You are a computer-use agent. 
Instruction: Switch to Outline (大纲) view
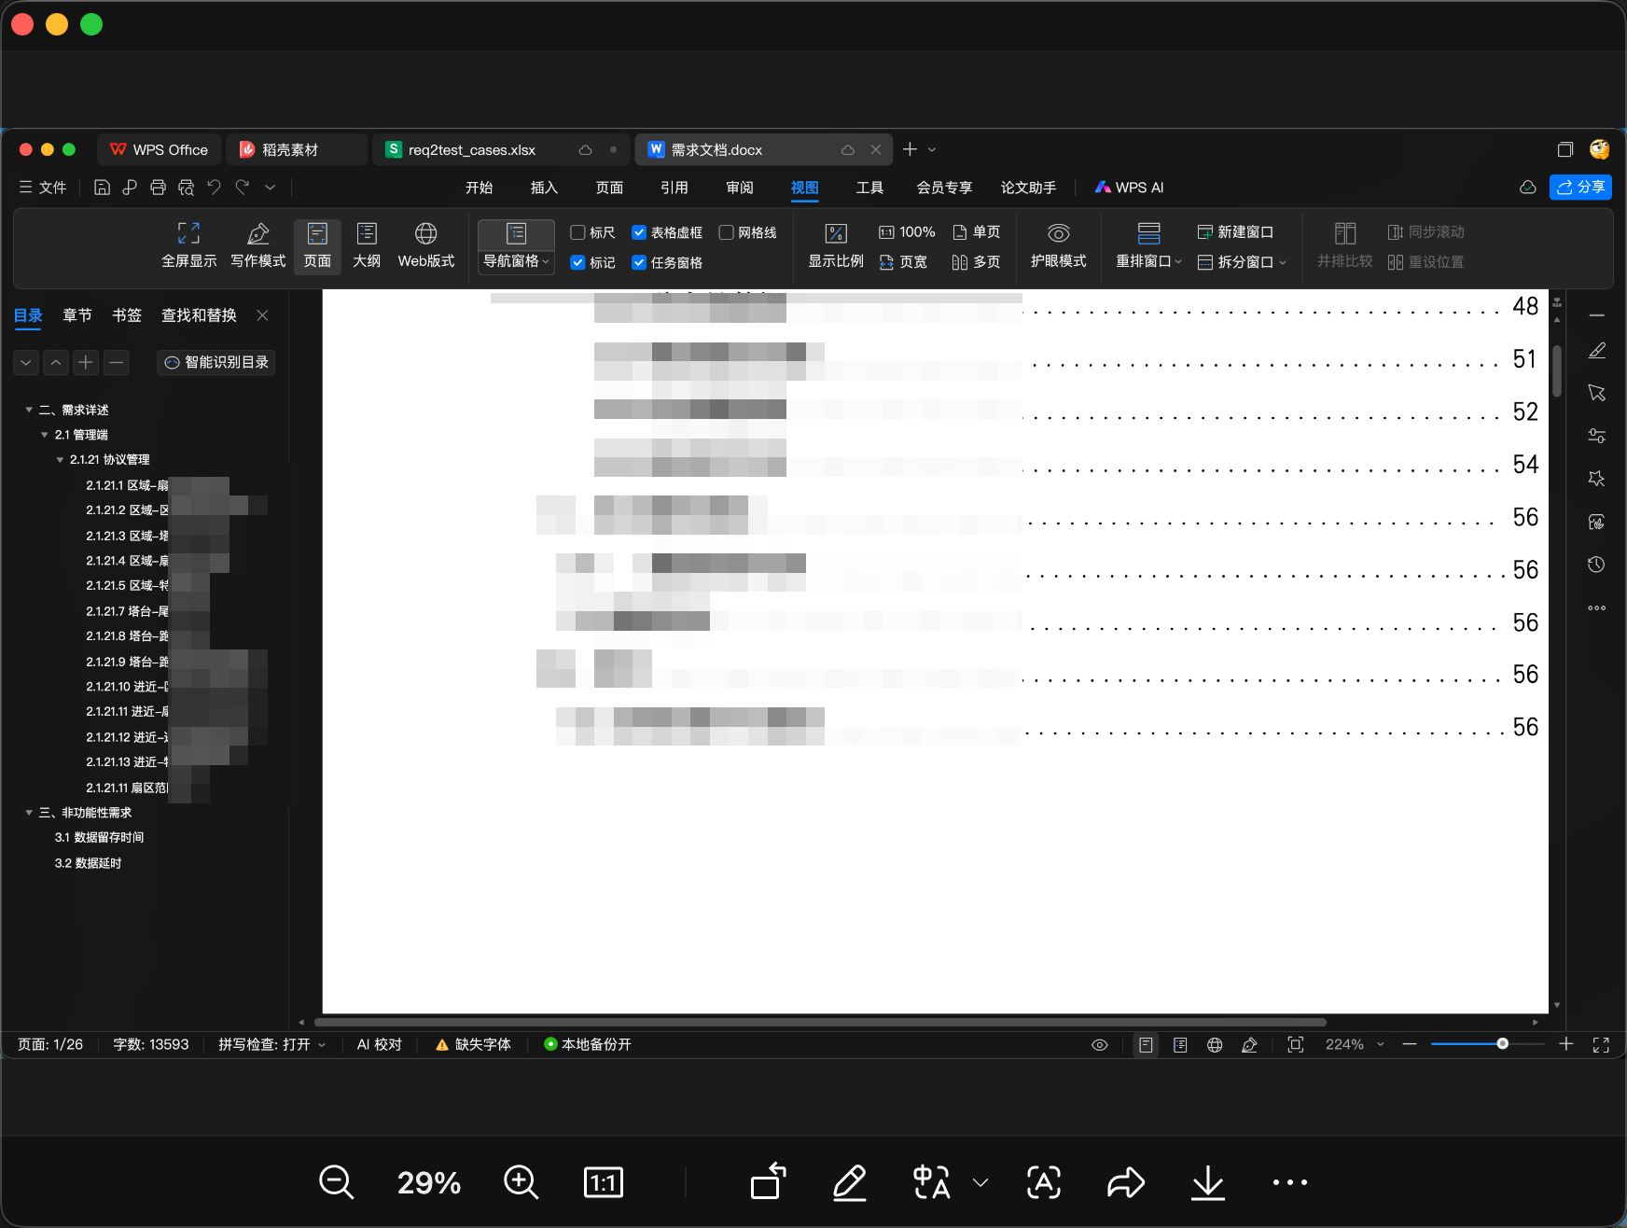pos(367,246)
